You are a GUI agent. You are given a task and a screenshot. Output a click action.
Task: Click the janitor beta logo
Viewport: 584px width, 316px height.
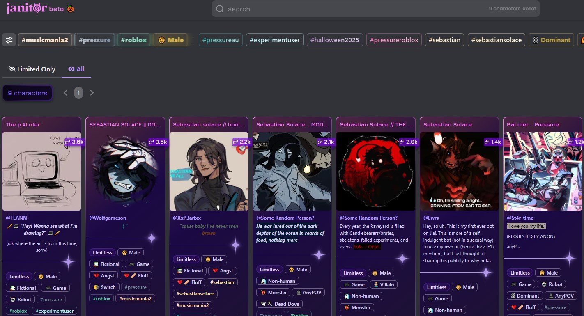click(x=27, y=9)
